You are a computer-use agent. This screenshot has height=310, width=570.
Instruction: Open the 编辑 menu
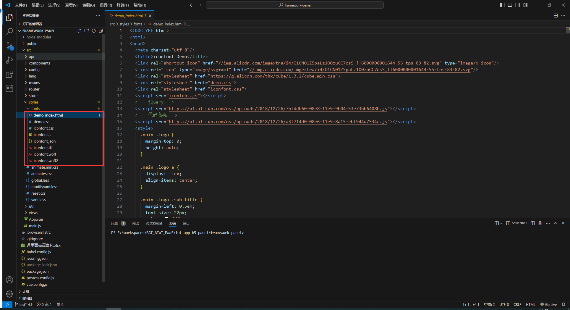coord(38,5)
